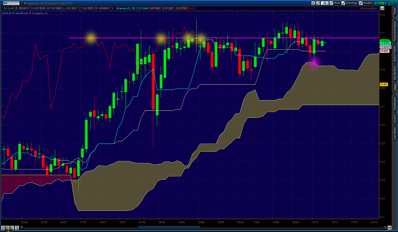
Task: Click the fourth icon in bottom-left chart toolbar
Action: pos(17,228)
